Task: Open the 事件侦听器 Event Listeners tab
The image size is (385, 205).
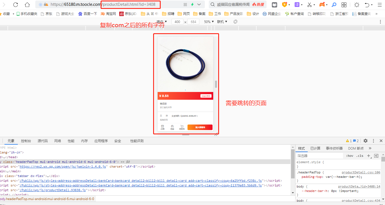Action: tap(334, 148)
